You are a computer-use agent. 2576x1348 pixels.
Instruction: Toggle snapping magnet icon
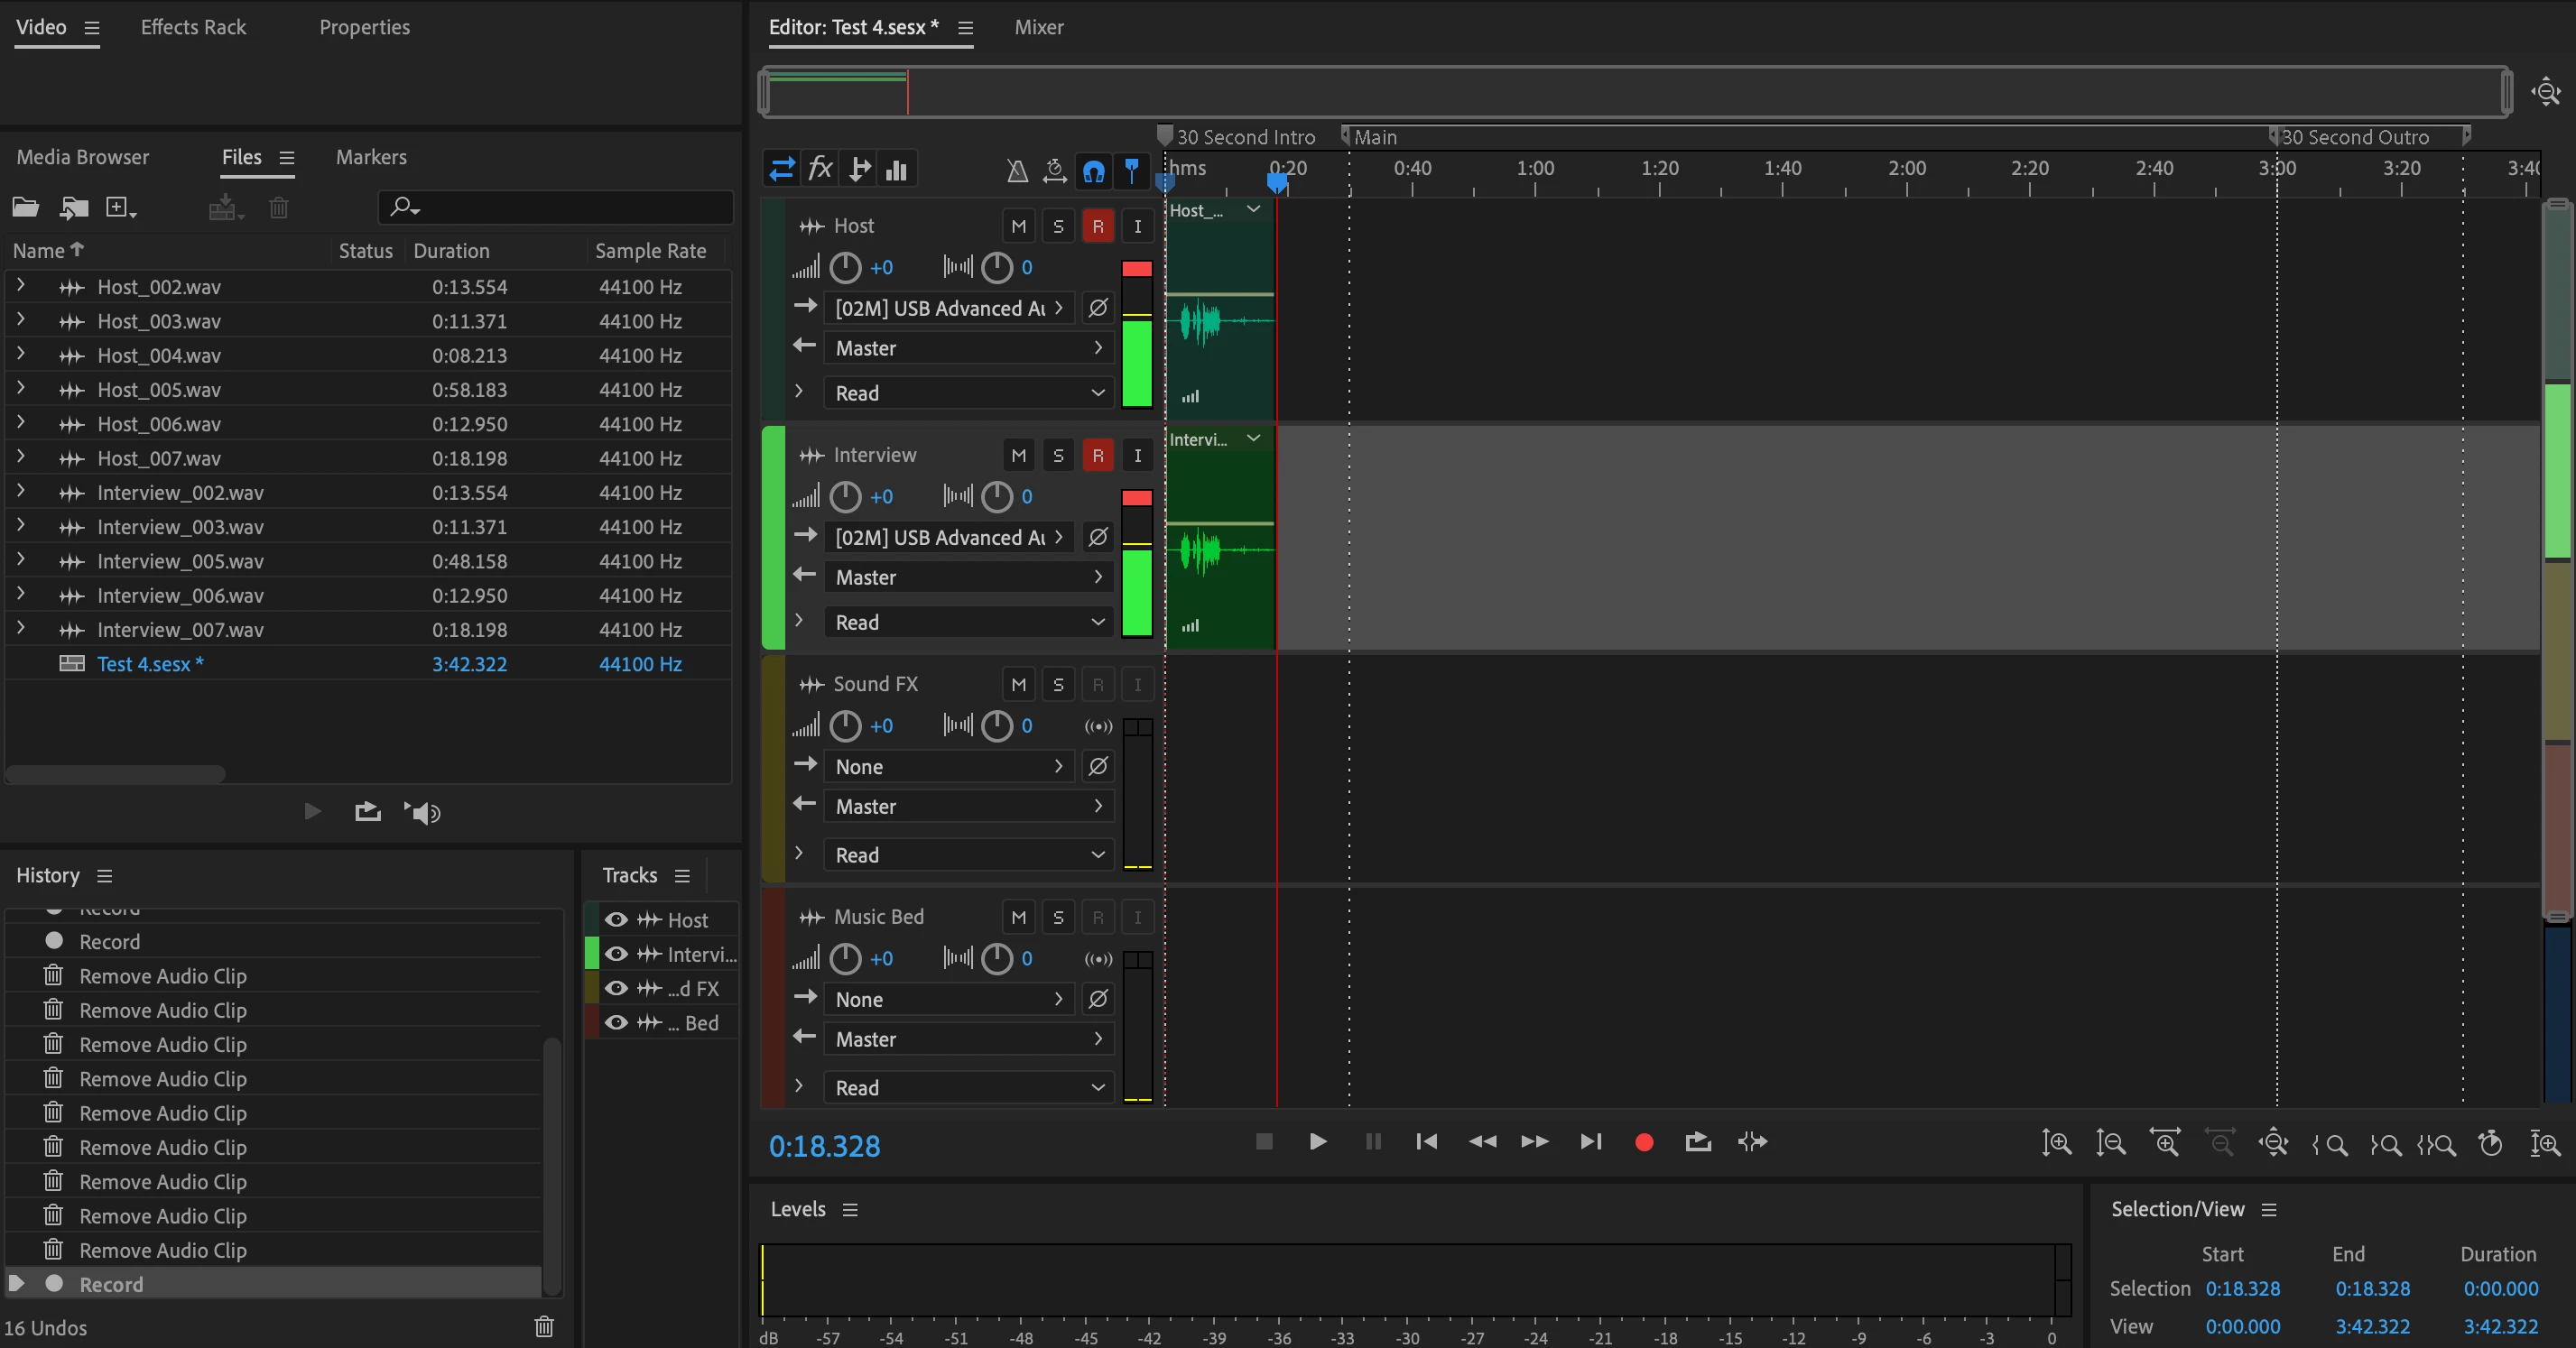coord(1093,171)
